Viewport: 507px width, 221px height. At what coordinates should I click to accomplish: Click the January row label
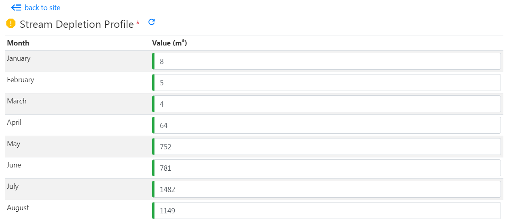[x=19, y=58]
